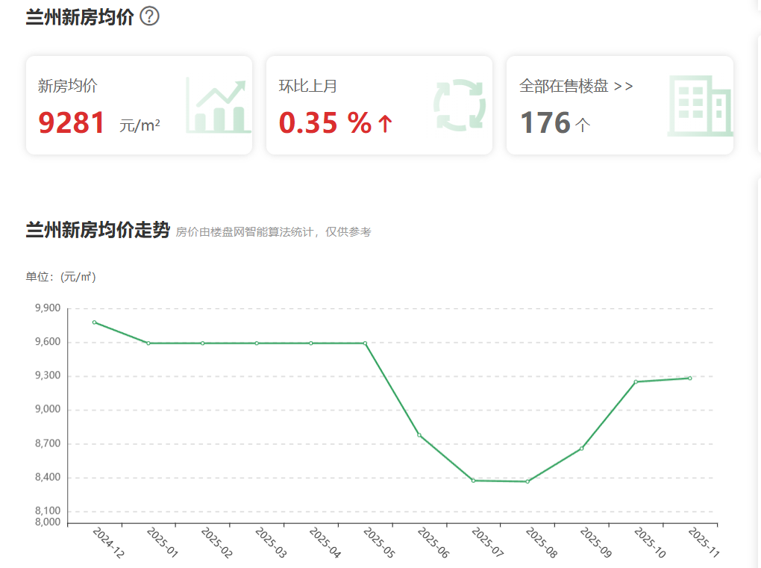The image size is (761, 568).
Task: Click the 2025-05 data point before the drop
Action: click(365, 343)
